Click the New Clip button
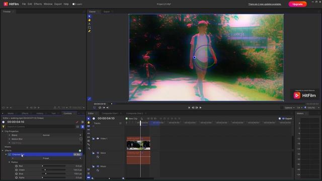 point(131,119)
